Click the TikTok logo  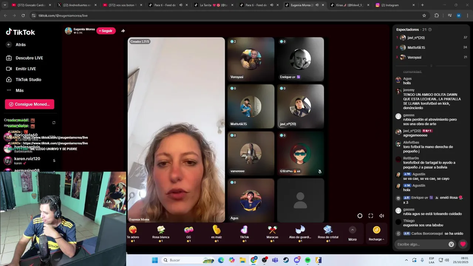[x=20, y=32]
